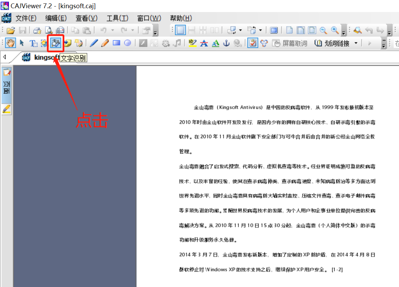
Task: Select the orange pencil freehand tool
Action: point(105,43)
